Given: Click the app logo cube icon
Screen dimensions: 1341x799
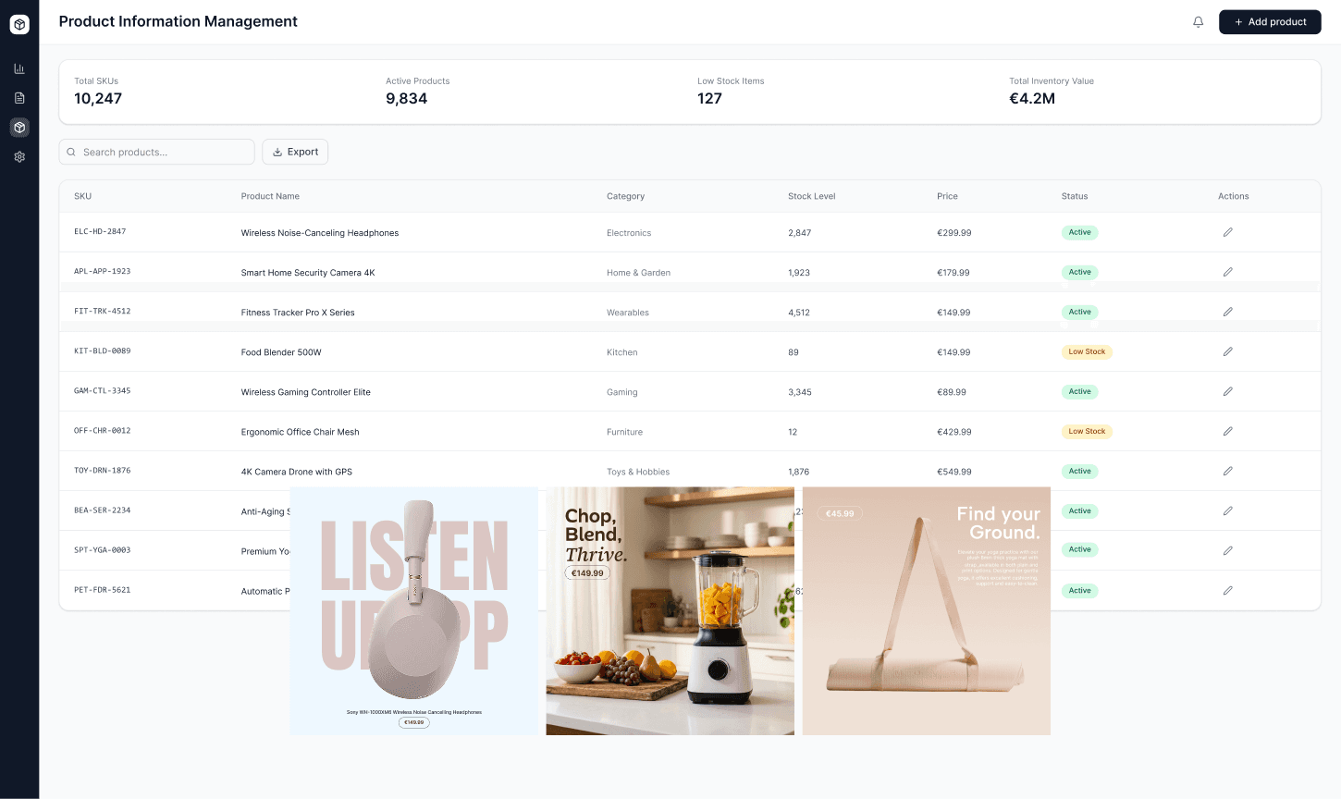Looking at the screenshot, I should [19, 25].
